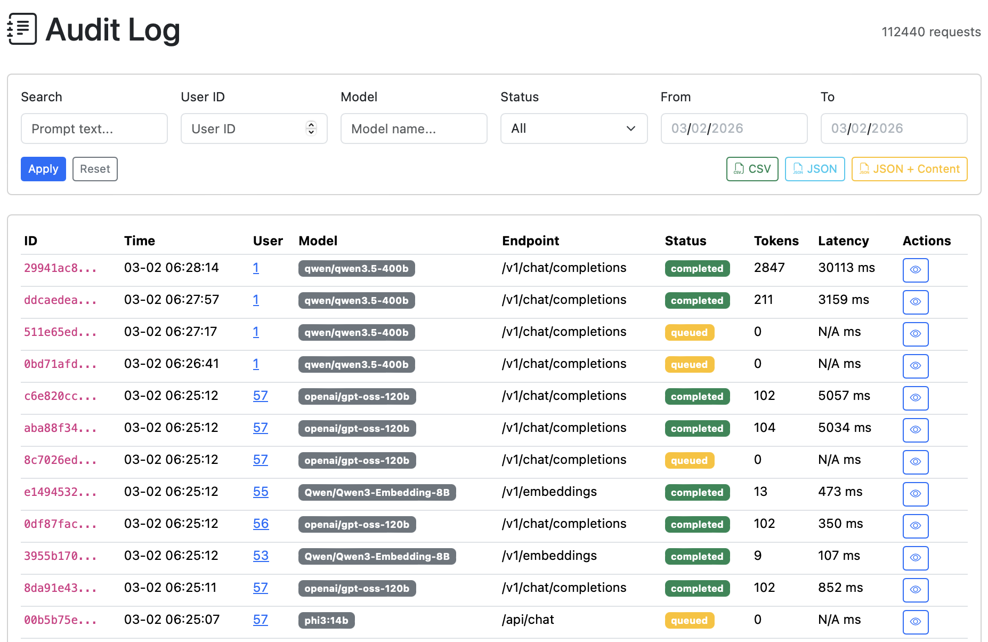Click the Search prompt text field
The image size is (988, 642).
coord(94,129)
